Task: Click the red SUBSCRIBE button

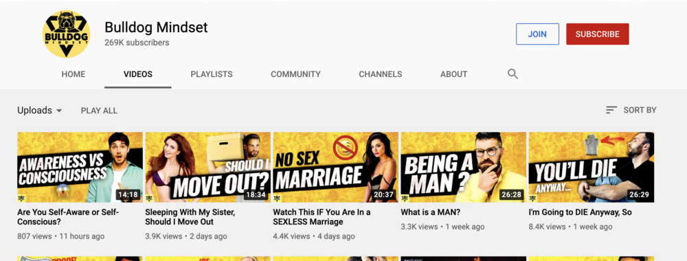Action: click(598, 34)
